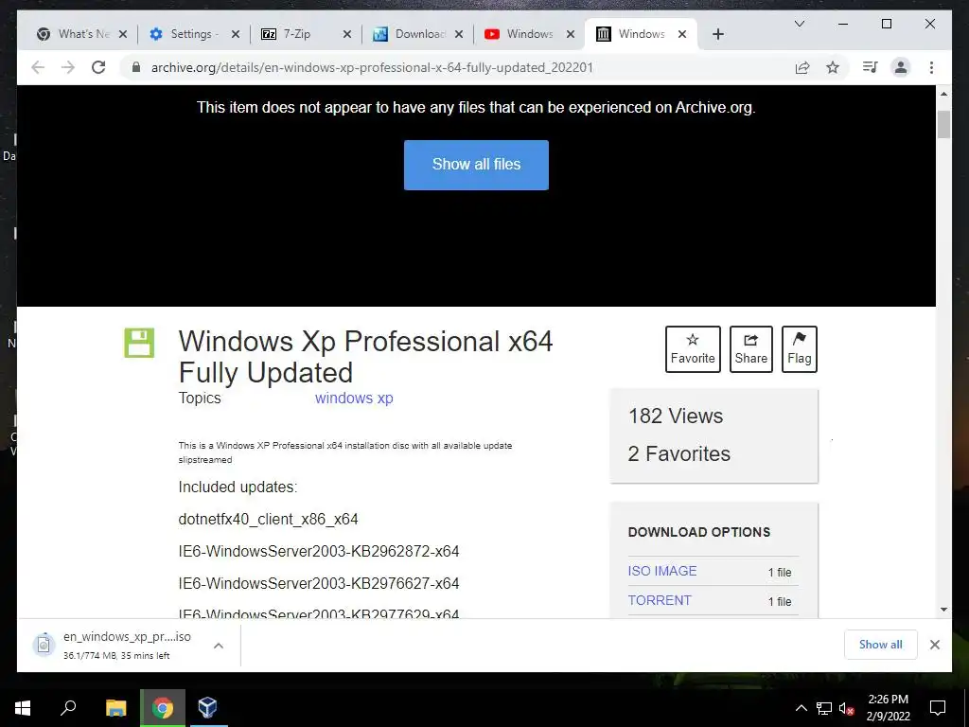969x727 pixels.
Task: Click the scrollbar up arrow
Action: tap(943, 94)
